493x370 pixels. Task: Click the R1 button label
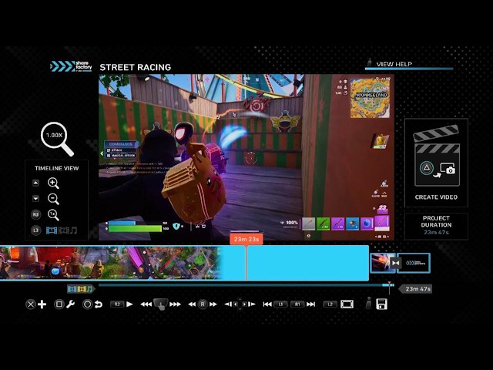click(x=297, y=304)
